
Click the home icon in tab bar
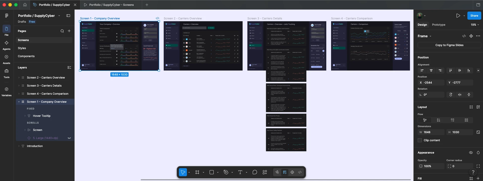pos(25,5)
